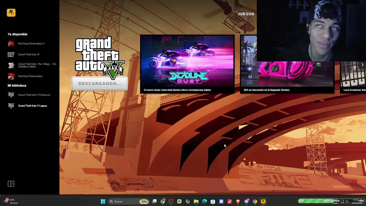The image size is (366, 206).
Task: Click the Rockstar Games logo icon
Action: (x=11, y=13)
